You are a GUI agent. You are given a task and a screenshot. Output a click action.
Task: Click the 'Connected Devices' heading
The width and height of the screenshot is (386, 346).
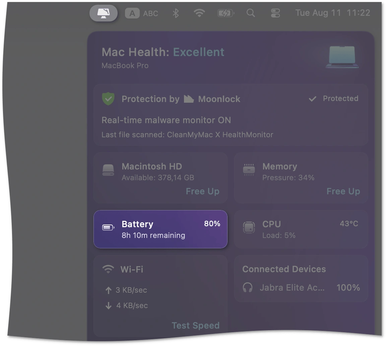point(284,269)
